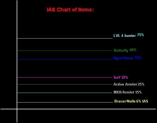Select the green Butterfly label
Viewport: 157px width, 123px height.
[121, 50]
